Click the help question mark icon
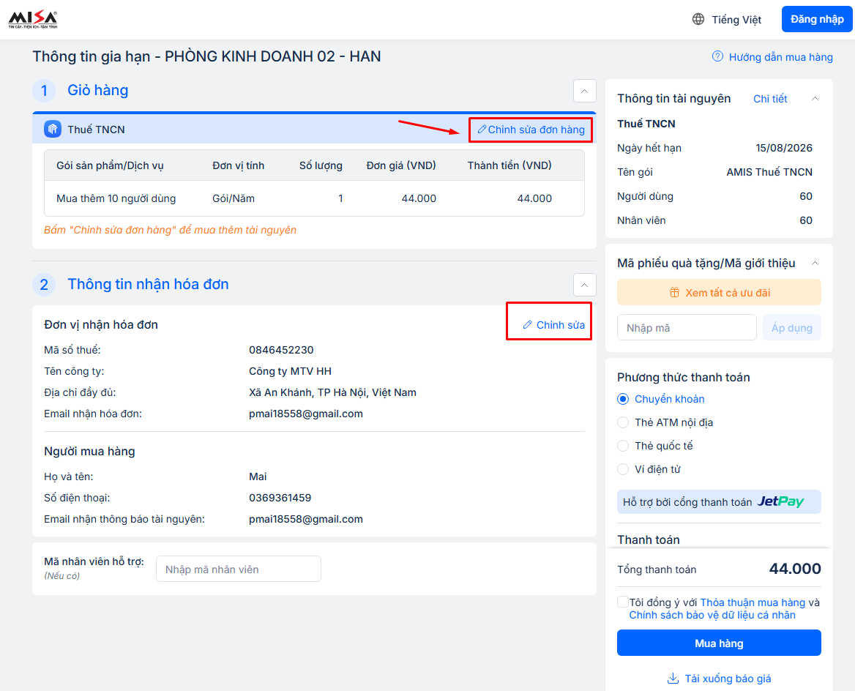 coord(717,57)
